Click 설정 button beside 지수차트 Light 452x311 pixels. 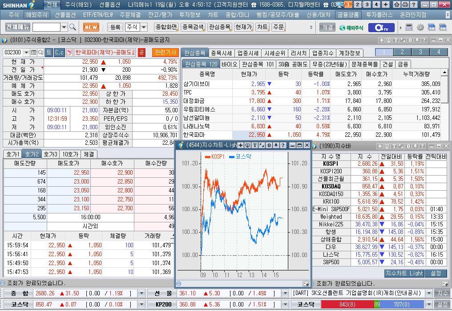(436, 273)
